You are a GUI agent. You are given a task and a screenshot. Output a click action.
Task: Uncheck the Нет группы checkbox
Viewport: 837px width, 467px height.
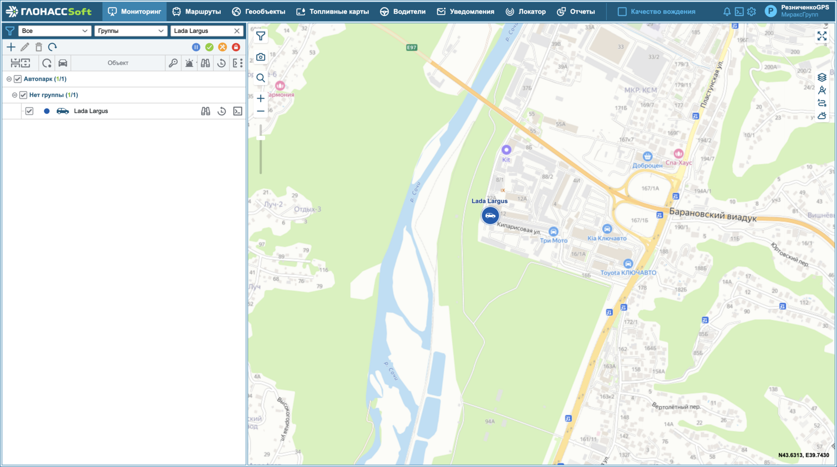tap(23, 95)
